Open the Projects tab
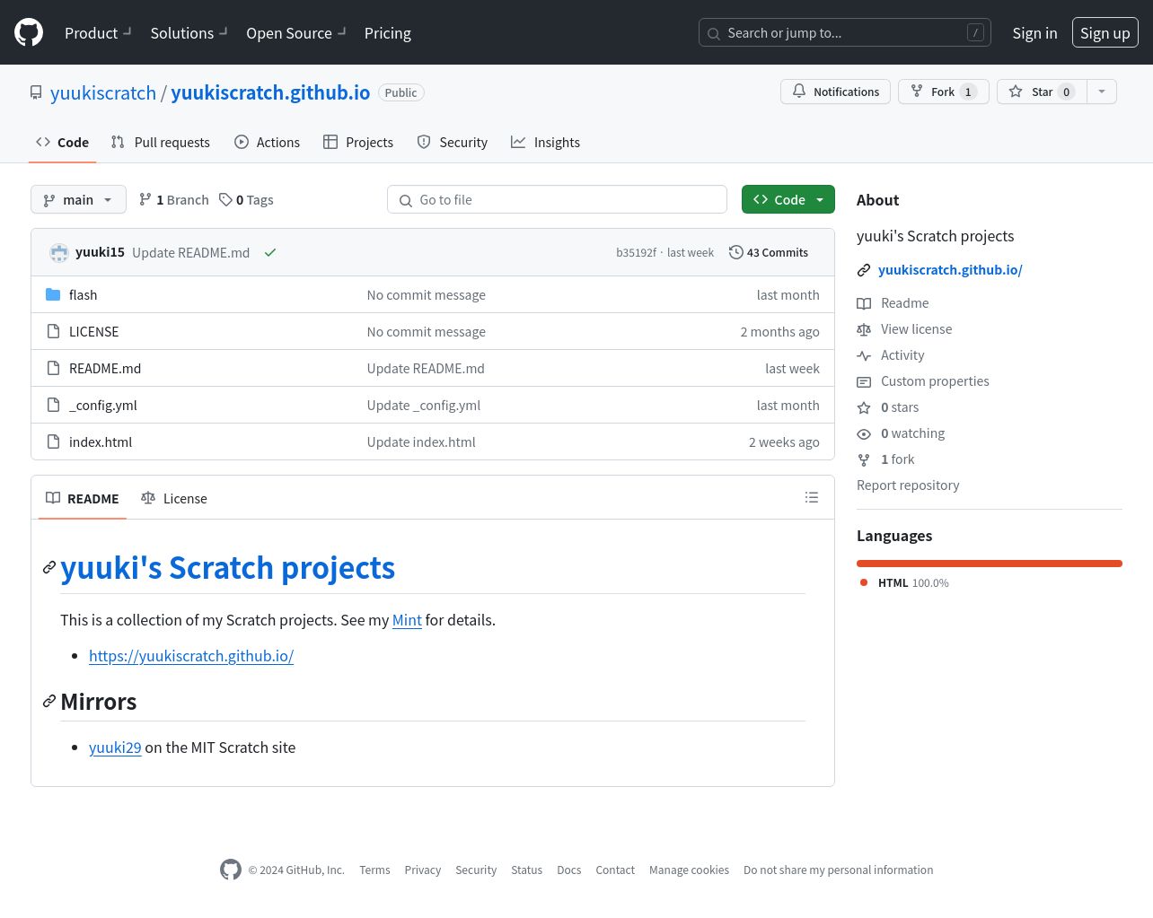The image size is (1153, 918). 358,142
